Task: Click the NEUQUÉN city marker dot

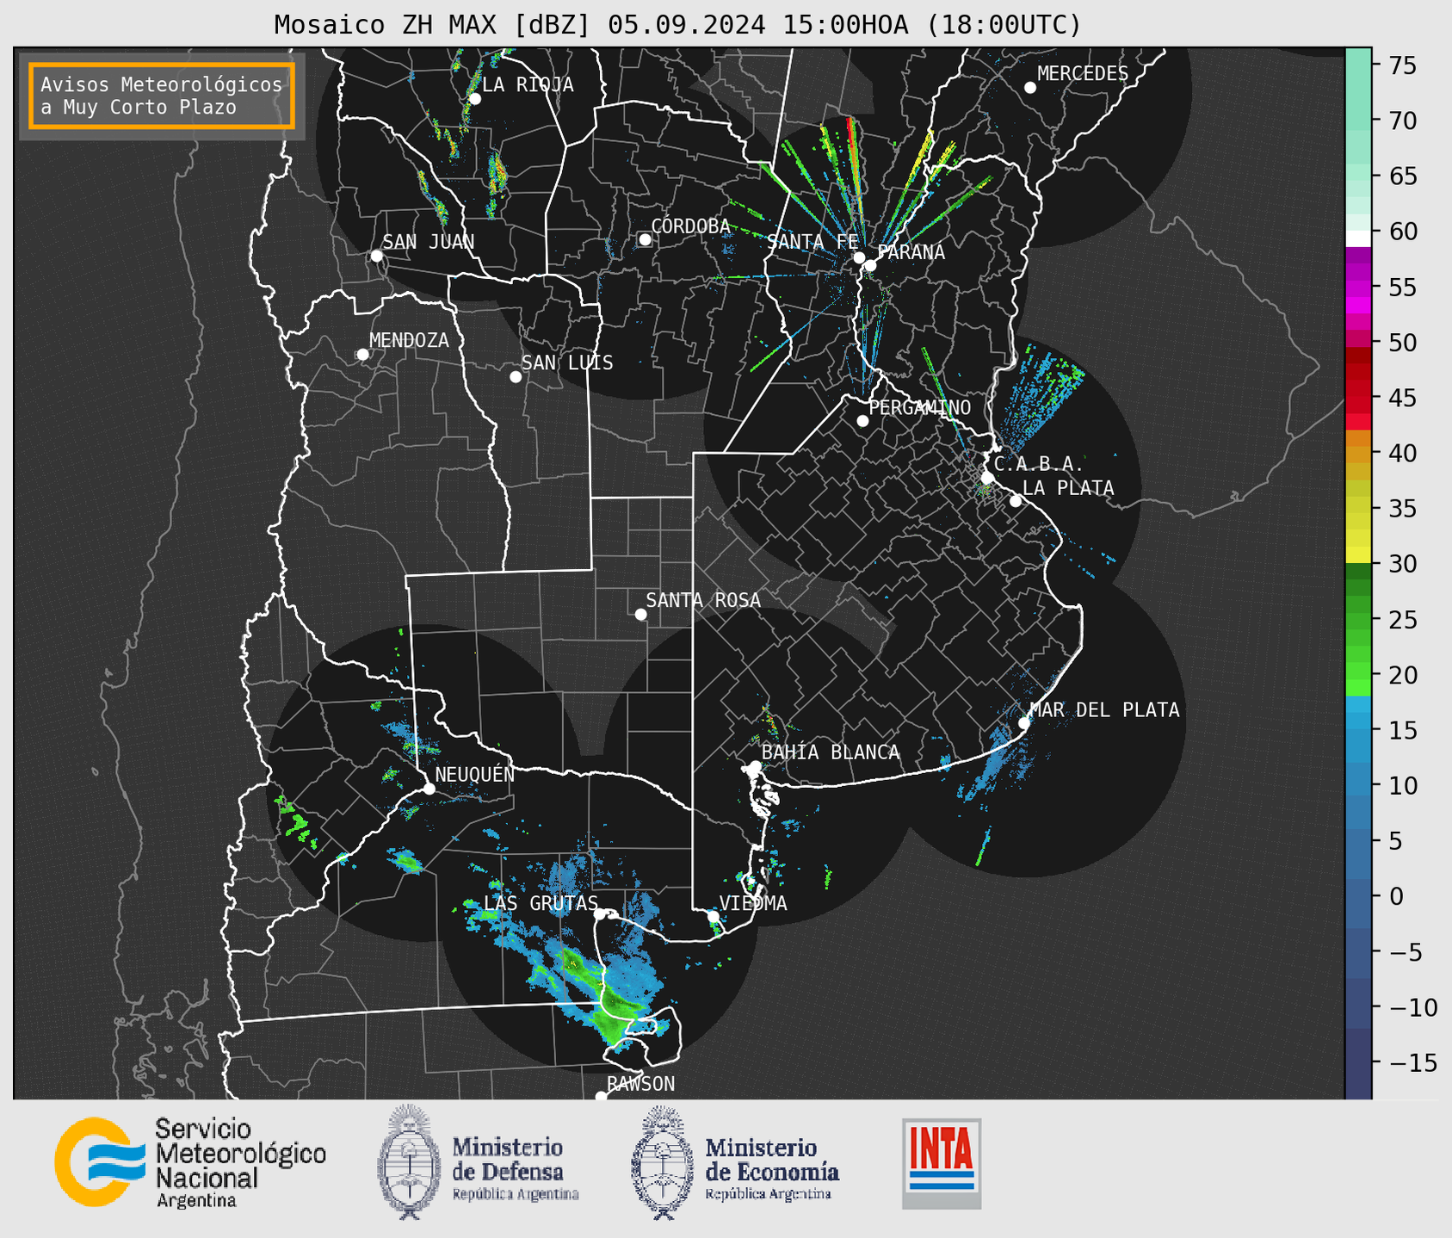Action: (x=429, y=789)
